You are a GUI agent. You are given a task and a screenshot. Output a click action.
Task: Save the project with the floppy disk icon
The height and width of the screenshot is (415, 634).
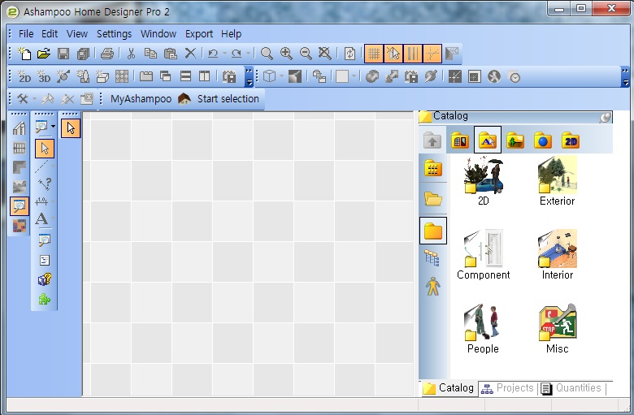[63, 54]
